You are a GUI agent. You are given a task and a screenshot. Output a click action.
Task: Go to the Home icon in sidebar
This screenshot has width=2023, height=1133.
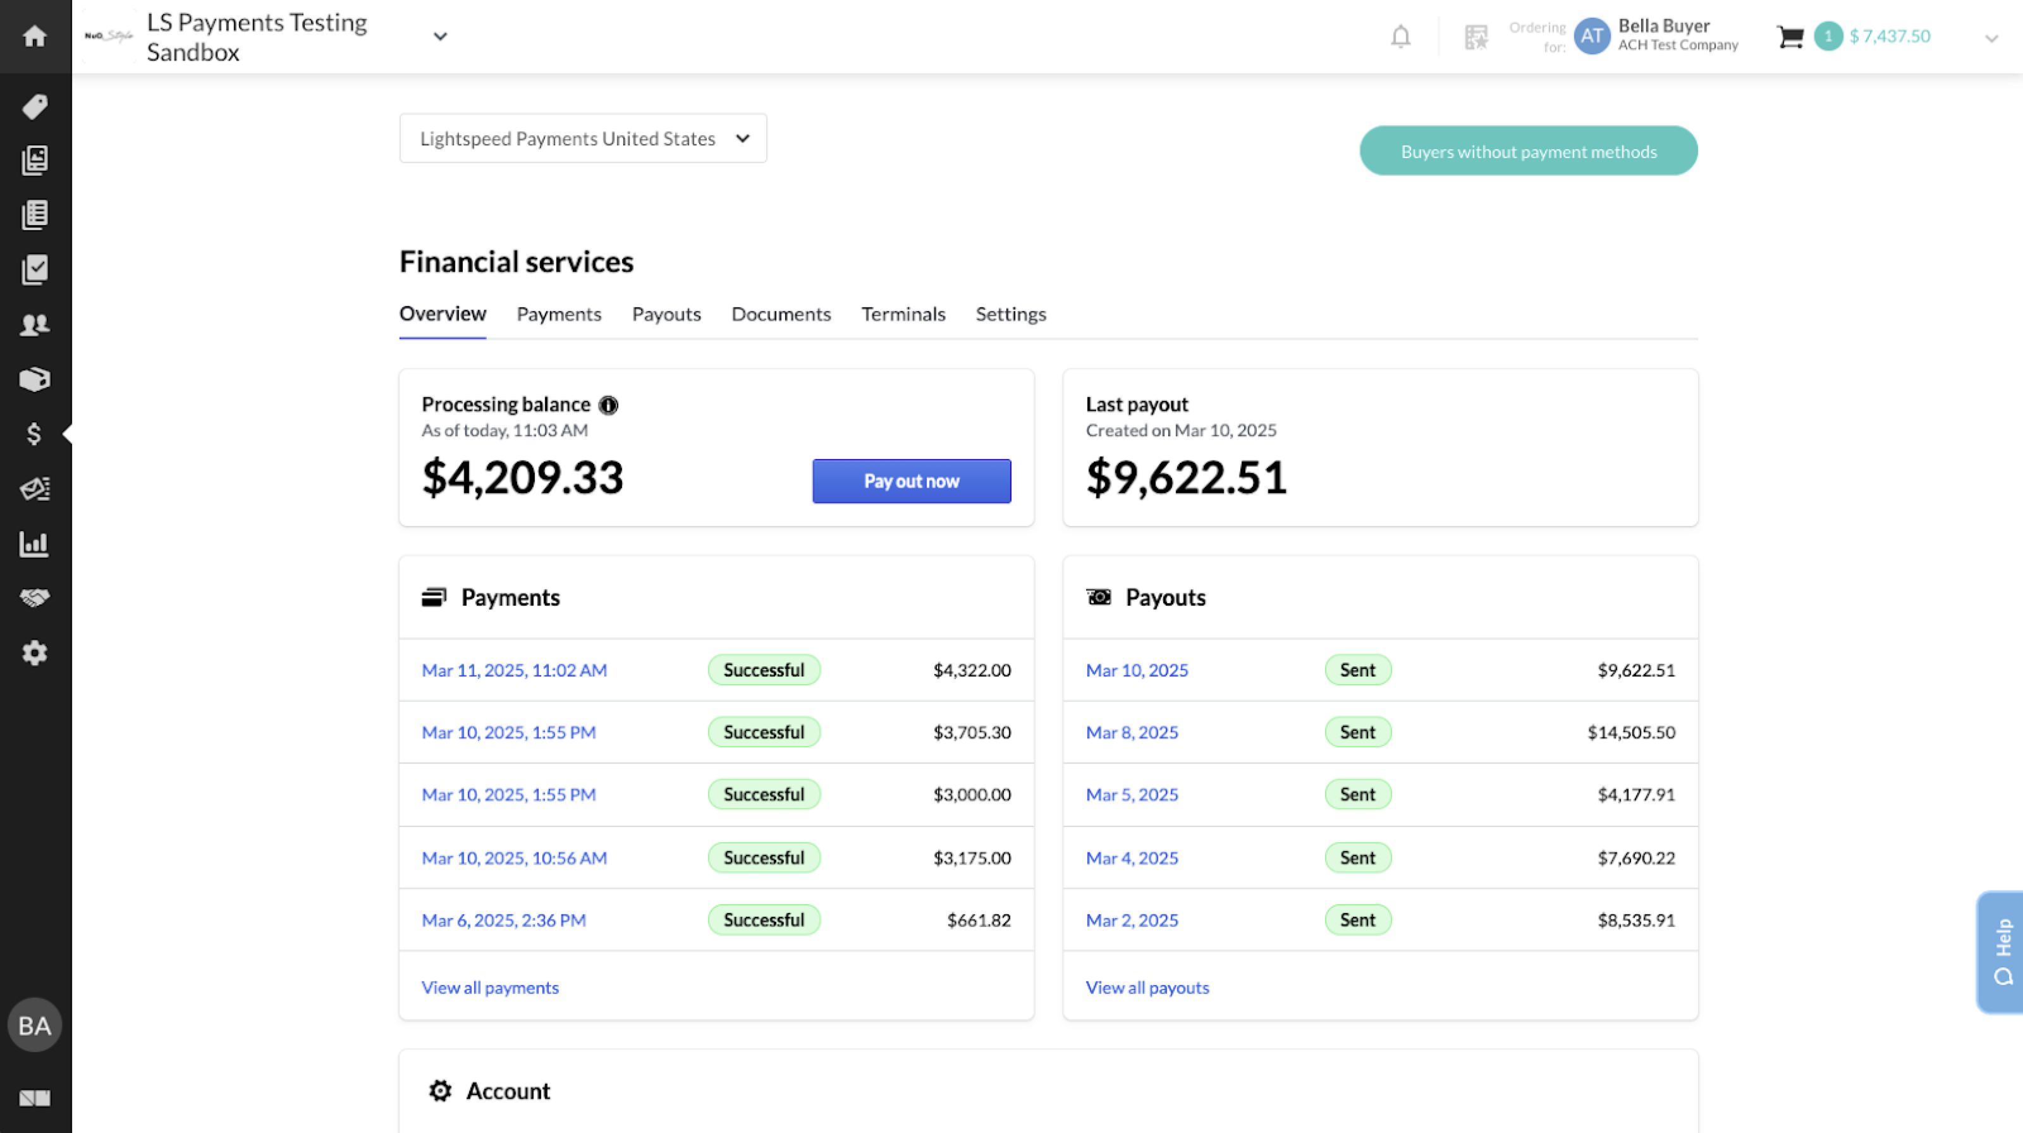tap(35, 36)
